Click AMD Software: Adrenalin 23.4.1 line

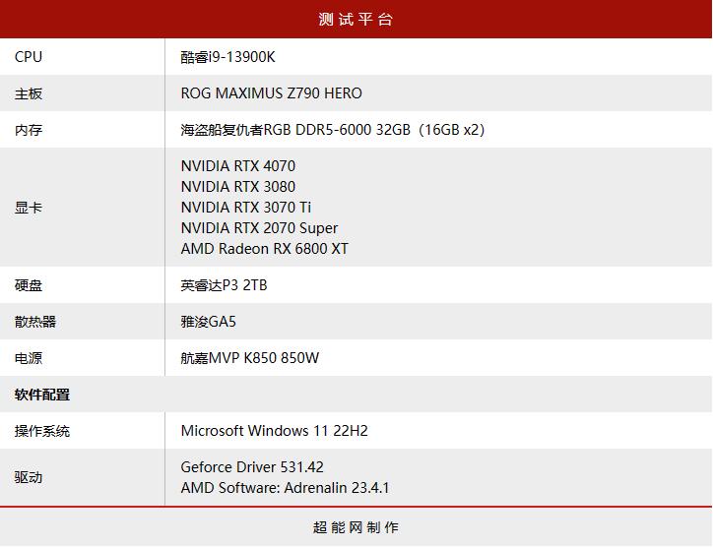(x=286, y=488)
